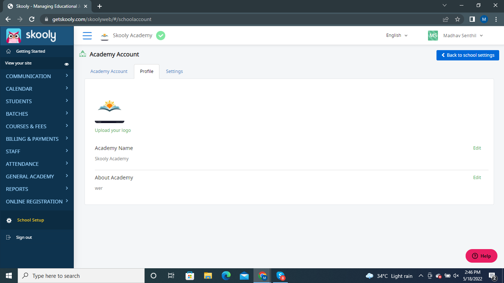Switch to the Settings tab

[174, 71]
